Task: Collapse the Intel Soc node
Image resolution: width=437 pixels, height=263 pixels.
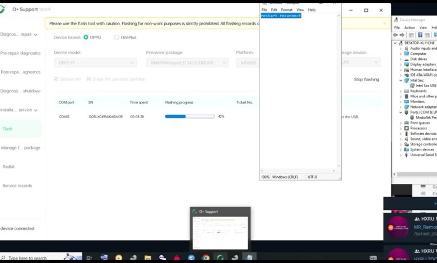Action: [401, 81]
